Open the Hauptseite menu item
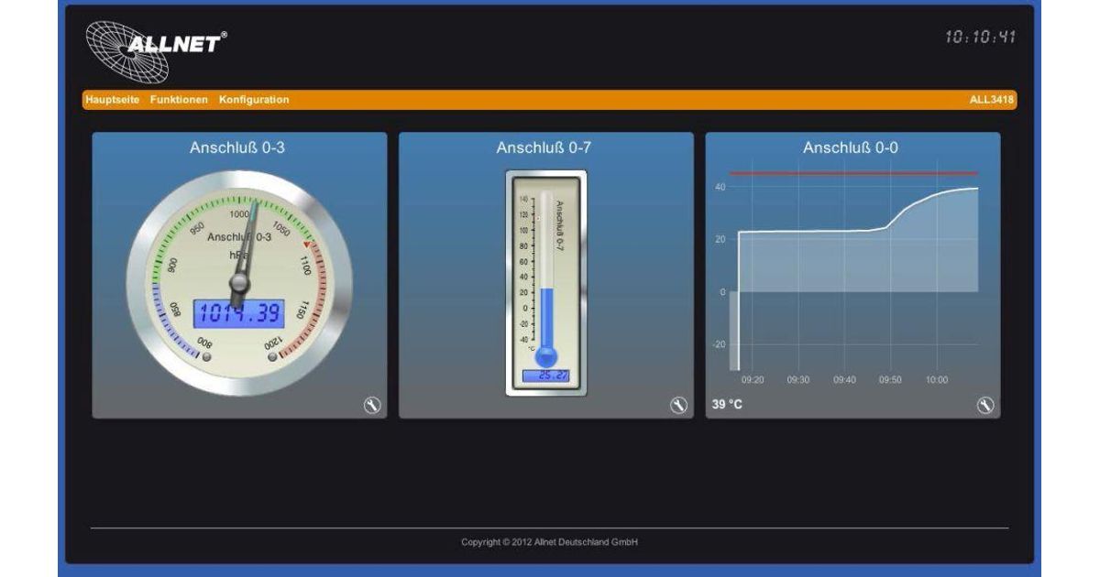This screenshot has width=1100, height=577. click(112, 100)
